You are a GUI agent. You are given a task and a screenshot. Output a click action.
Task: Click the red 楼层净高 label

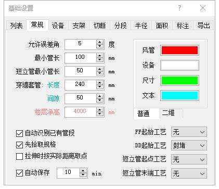[47, 112]
